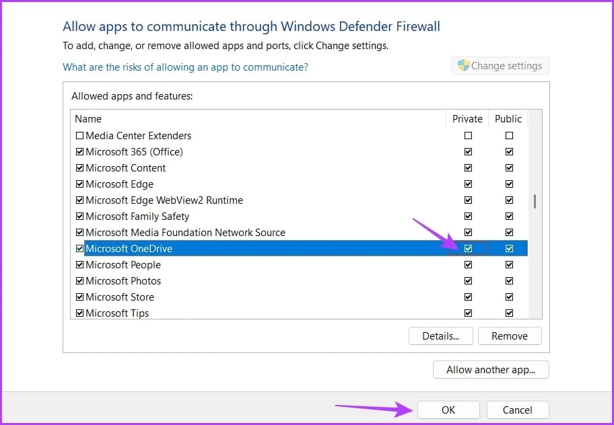
Task: Toggle Private for Media Foundation Network Source
Action: click(468, 232)
